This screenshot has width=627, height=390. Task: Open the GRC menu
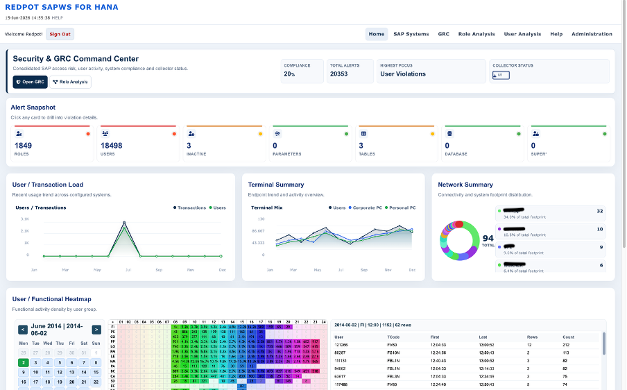click(443, 34)
